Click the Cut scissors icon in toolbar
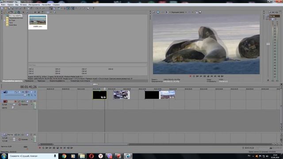 coord(25,8)
